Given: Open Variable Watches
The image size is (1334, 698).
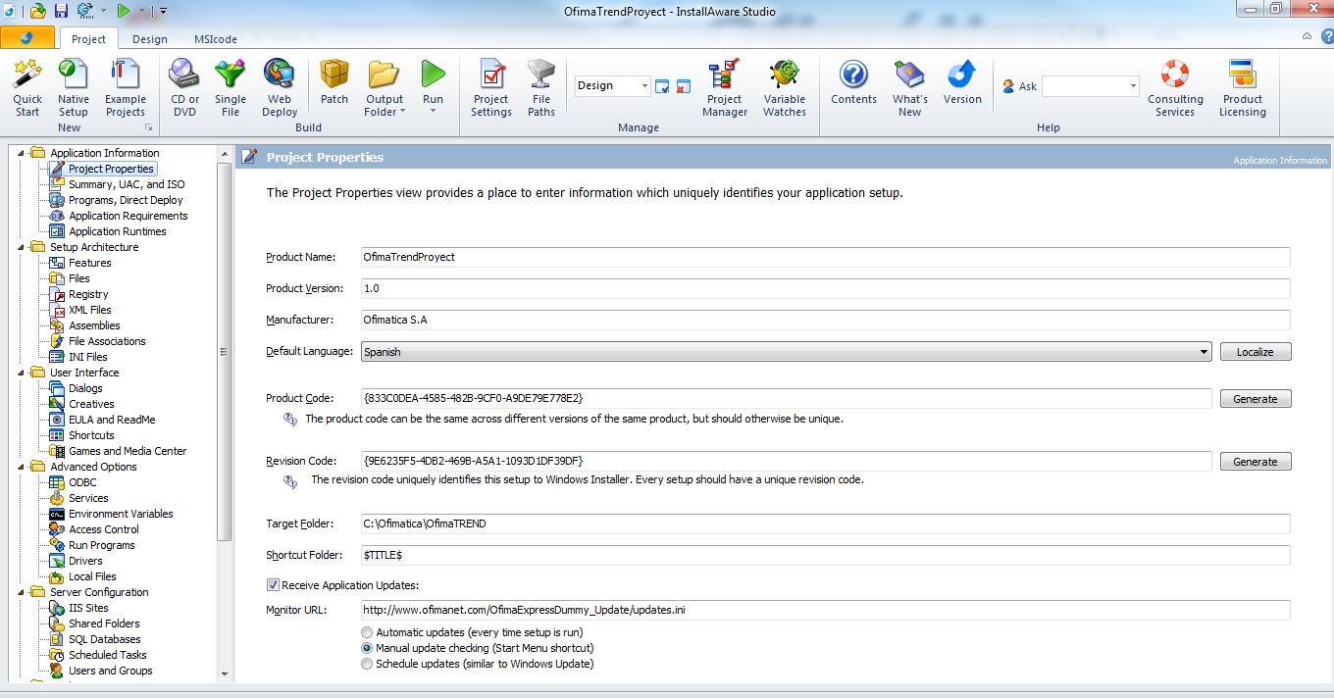Looking at the screenshot, I should click(x=785, y=87).
